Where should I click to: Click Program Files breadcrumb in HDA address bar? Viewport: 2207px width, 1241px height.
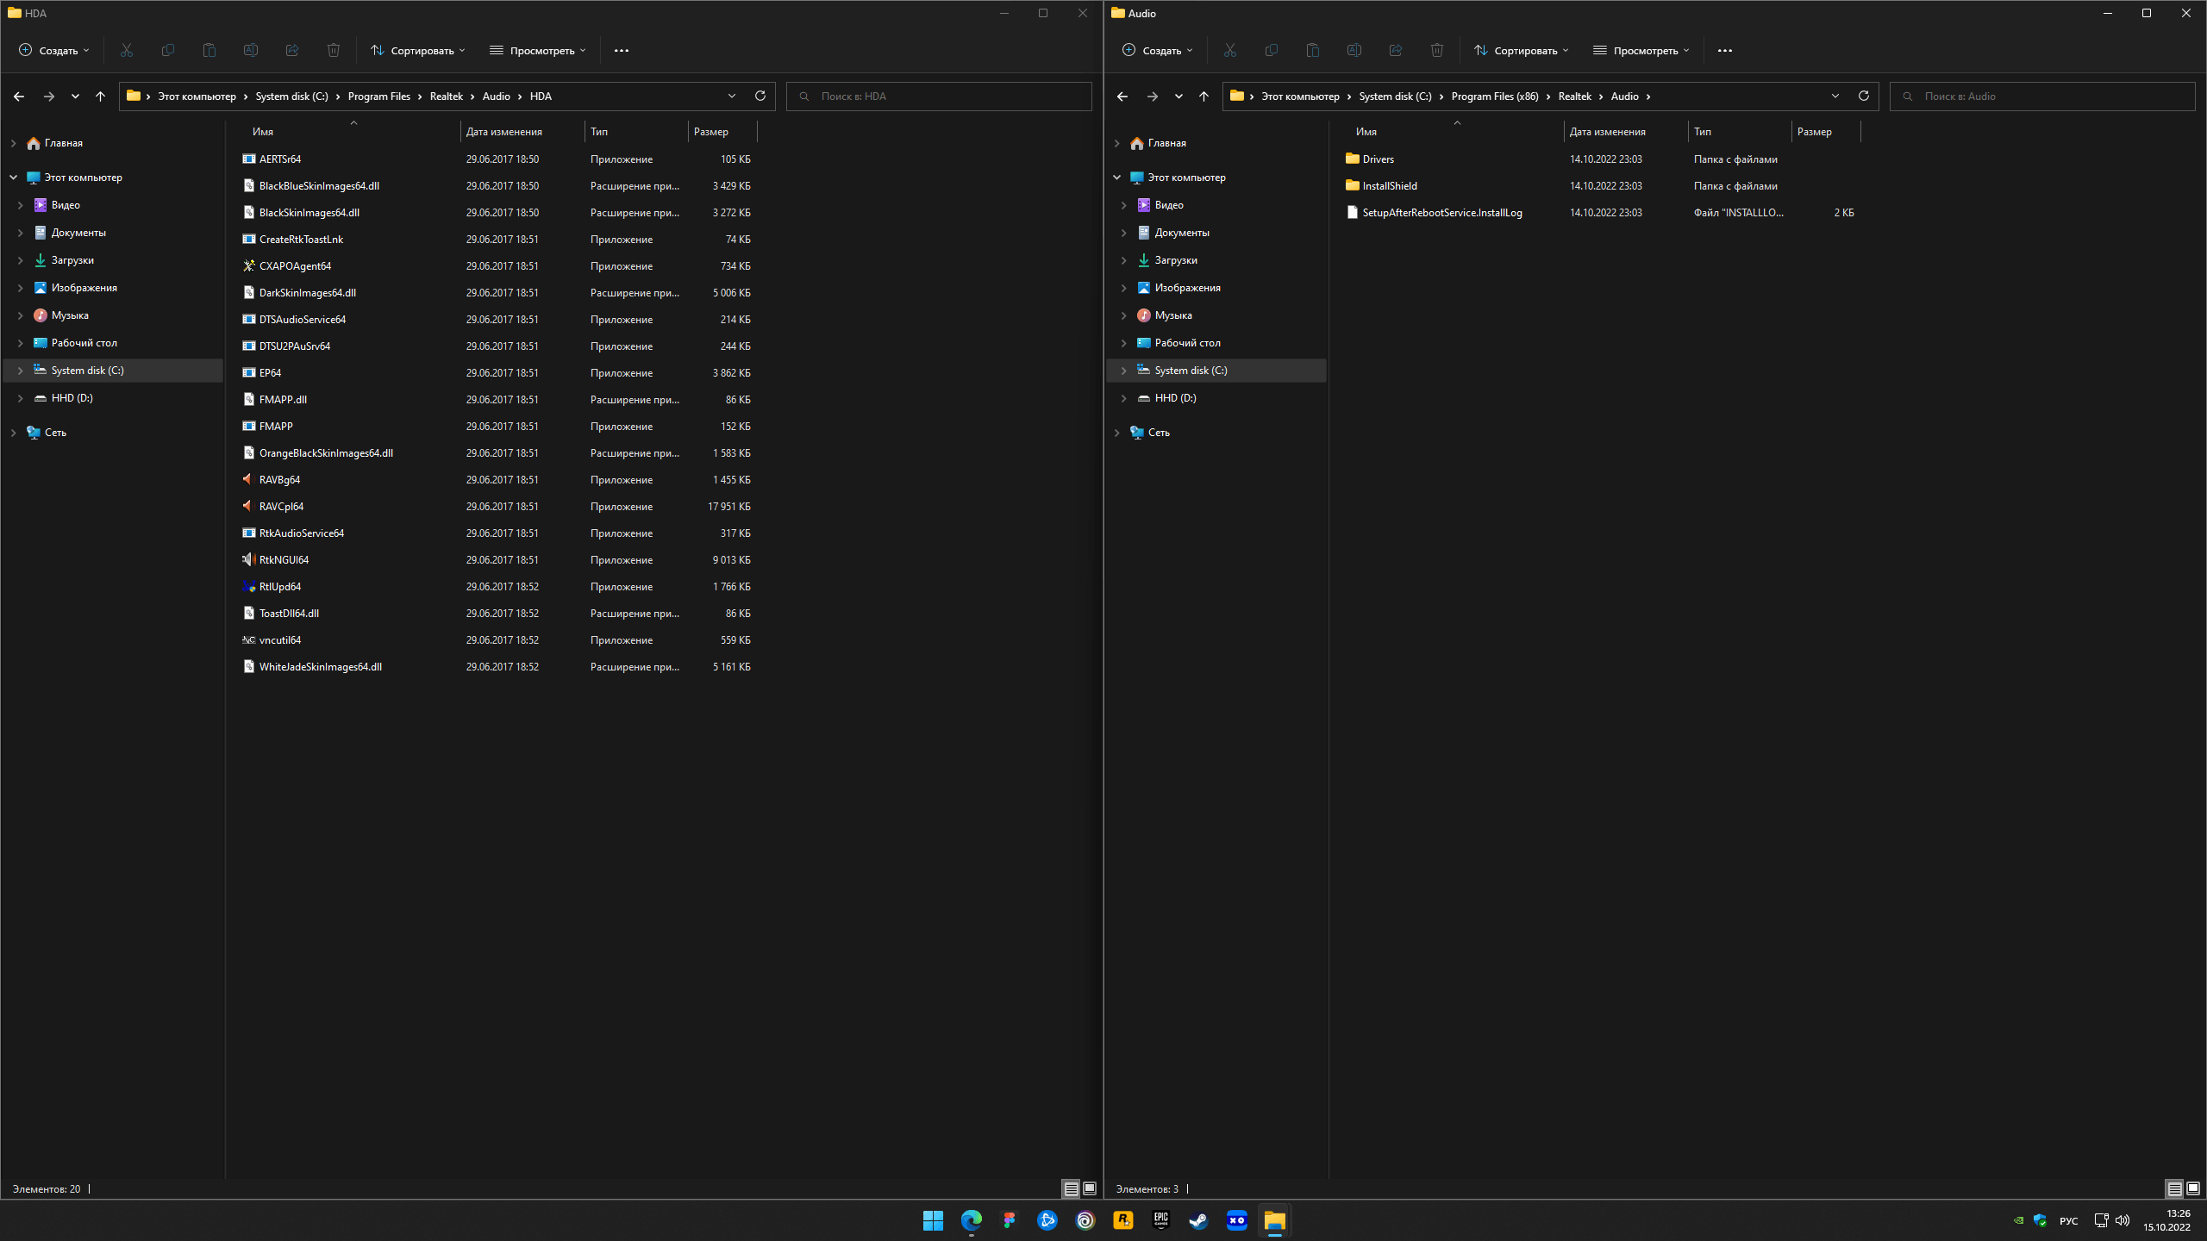[x=378, y=96]
